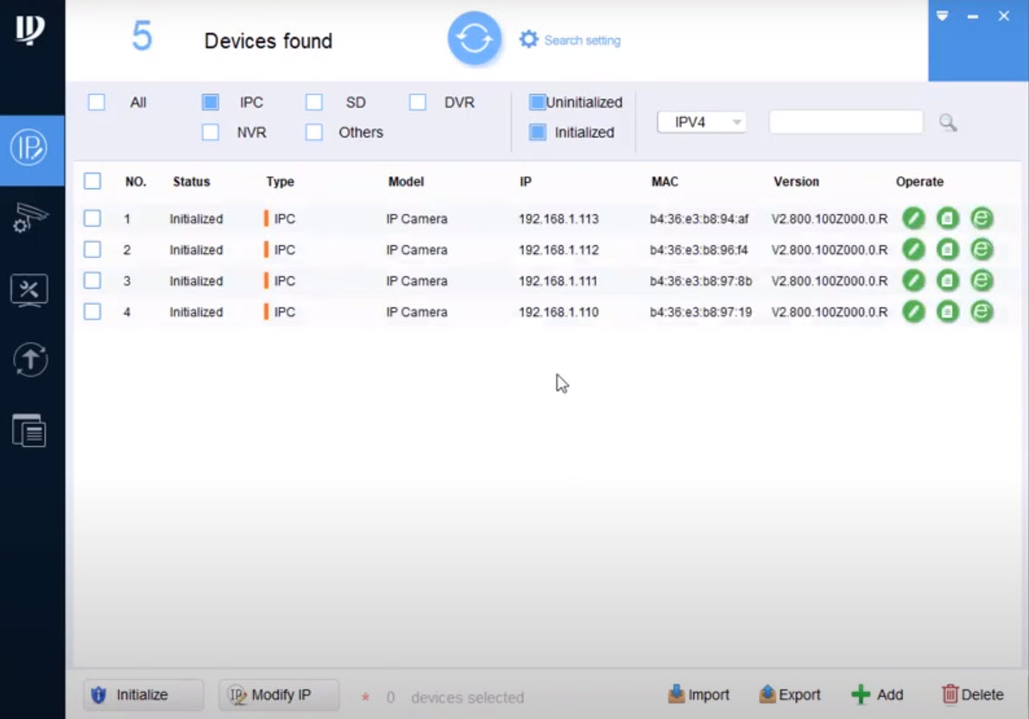Screen dimensions: 1029x719
Task: Open the Device Upgrade sidebar icon
Action: [x=29, y=359]
